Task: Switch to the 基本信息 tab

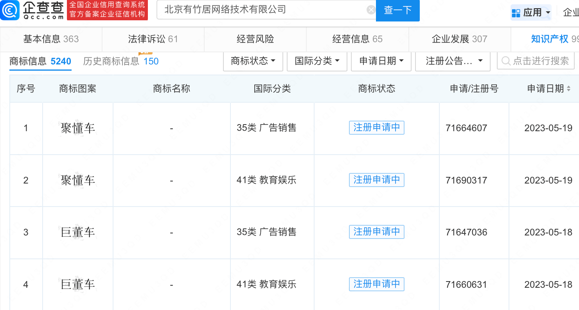Action: coord(51,39)
